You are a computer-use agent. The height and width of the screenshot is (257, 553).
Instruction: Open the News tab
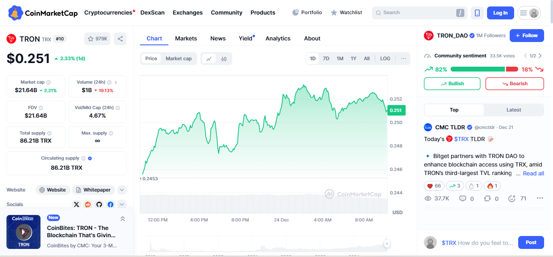tap(218, 38)
